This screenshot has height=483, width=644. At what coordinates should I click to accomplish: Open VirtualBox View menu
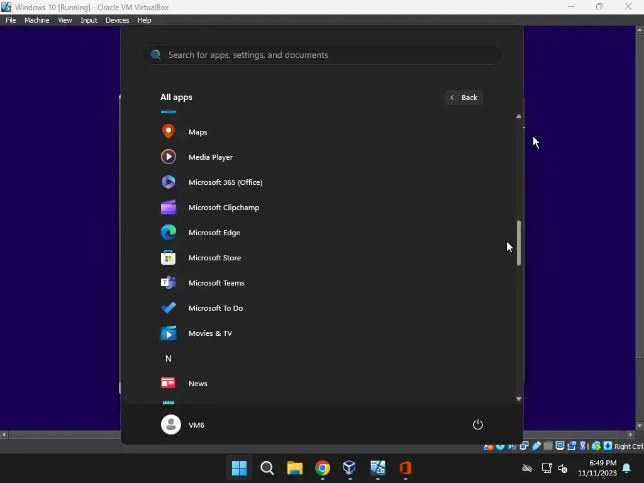65,20
